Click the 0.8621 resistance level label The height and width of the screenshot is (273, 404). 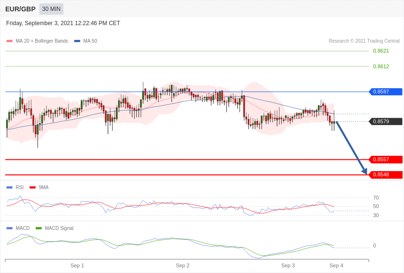pos(381,51)
